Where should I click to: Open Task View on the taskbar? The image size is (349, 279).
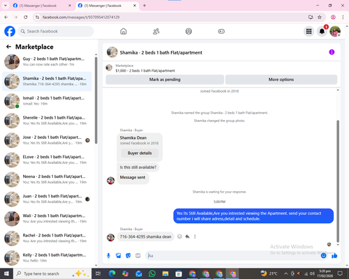pos(98,273)
